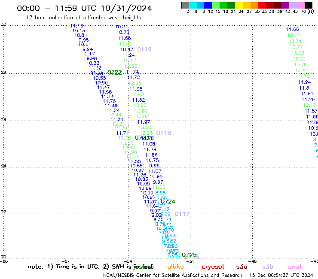Click the wave height value '12.44'
Viewport: 318px width, 279px height.
tap(115, 115)
